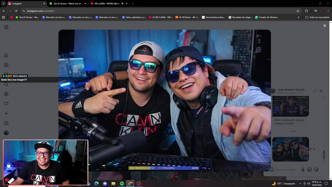Open Explore compass icon in sidebar
The image size is (332, 187).
(6, 94)
